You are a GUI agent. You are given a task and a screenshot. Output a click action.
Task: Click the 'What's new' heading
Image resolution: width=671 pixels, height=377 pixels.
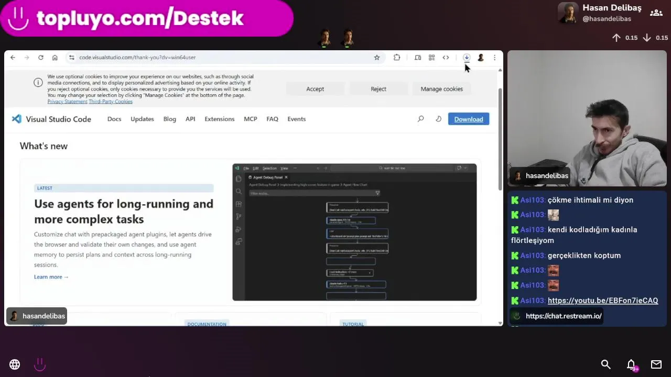click(44, 146)
